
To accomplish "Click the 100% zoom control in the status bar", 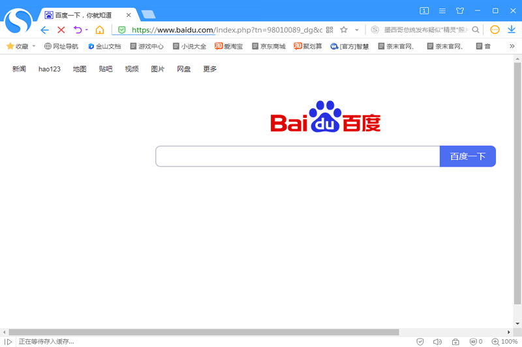I will (504, 342).
